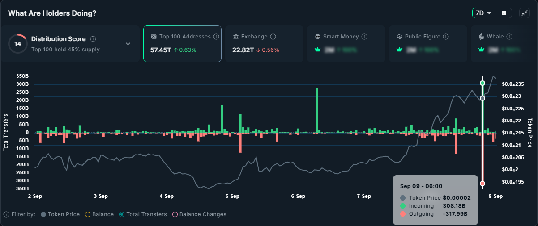Click the Exchange info icon

273,37
